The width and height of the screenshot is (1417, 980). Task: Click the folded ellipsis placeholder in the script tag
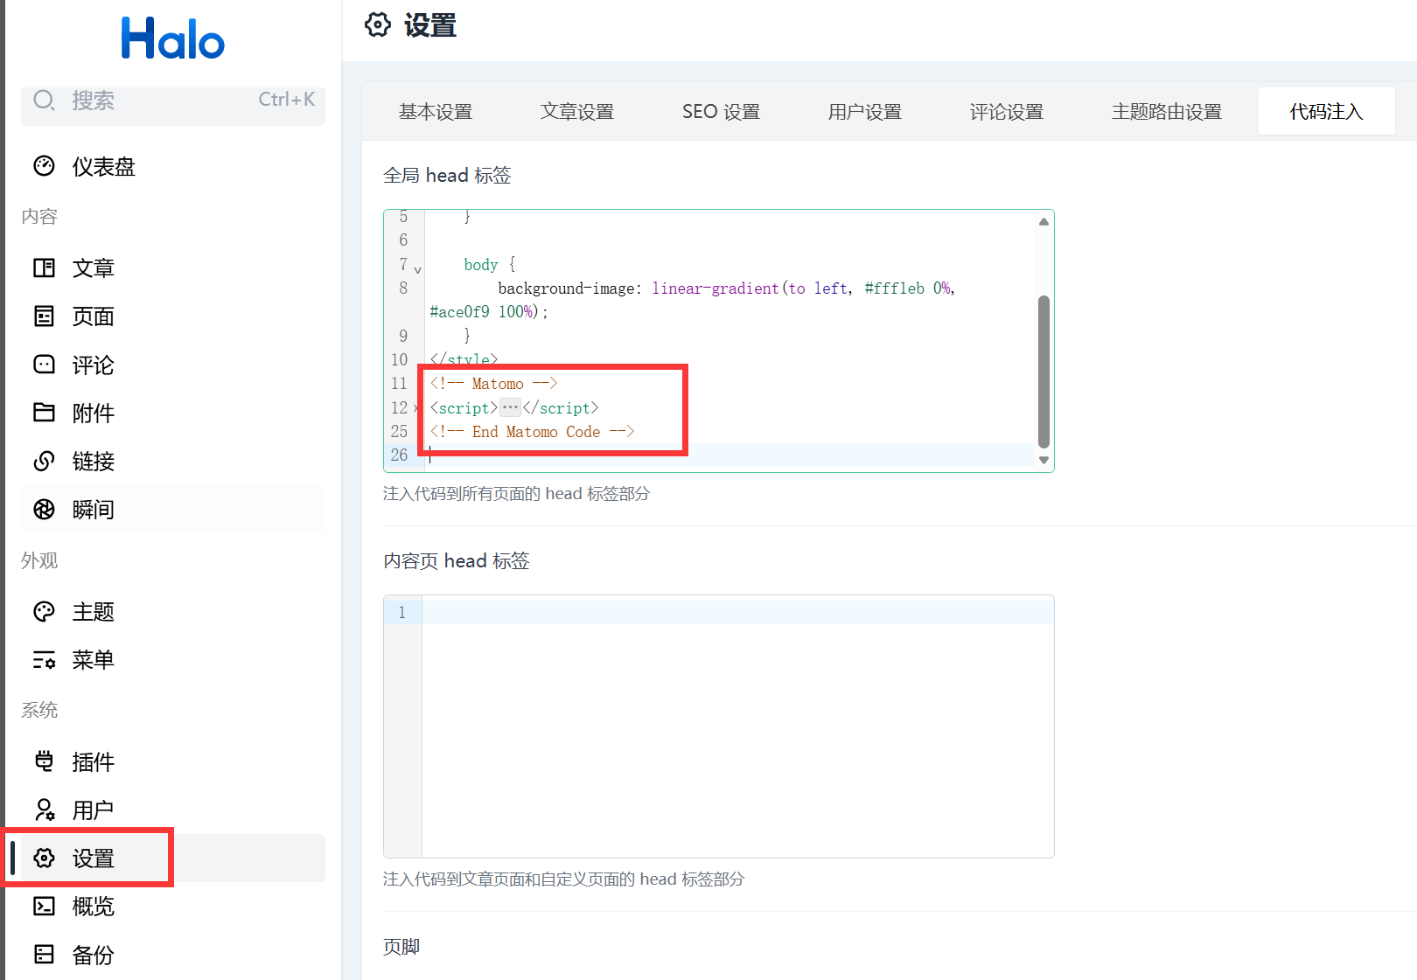(x=510, y=407)
